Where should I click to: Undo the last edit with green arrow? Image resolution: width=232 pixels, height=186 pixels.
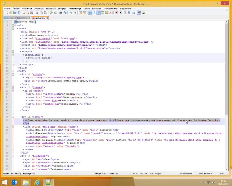tap(51, 13)
